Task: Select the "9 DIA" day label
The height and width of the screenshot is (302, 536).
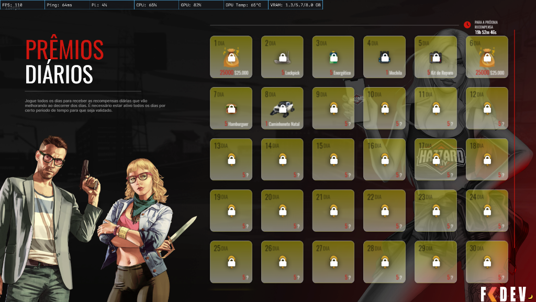Action: tap(321, 94)
